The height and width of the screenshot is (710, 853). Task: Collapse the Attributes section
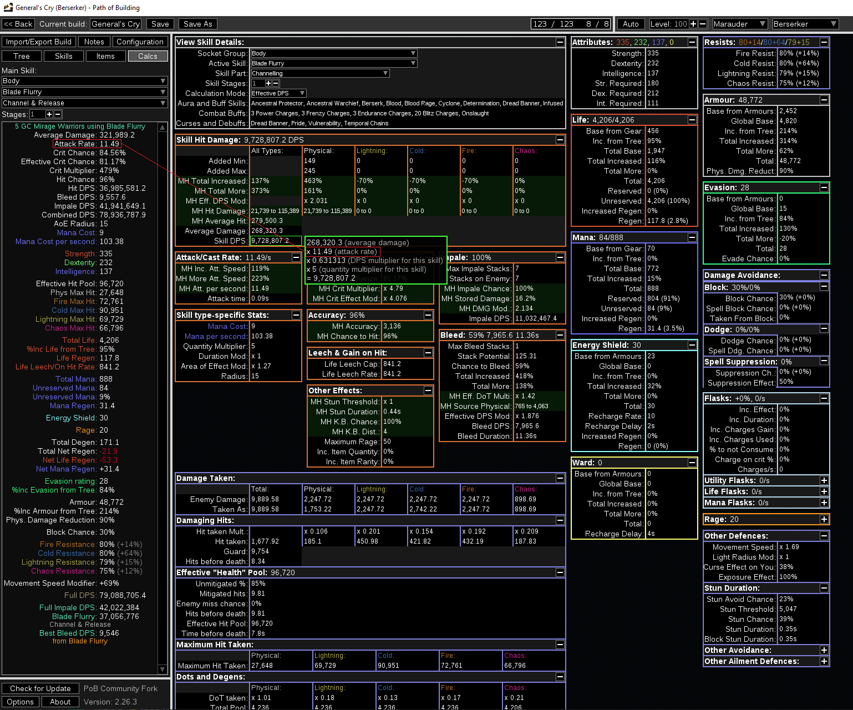click(692, 42)
